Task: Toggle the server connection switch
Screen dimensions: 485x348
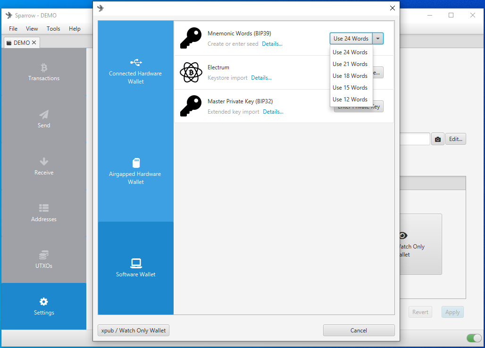Action: [x=474, y=338]
